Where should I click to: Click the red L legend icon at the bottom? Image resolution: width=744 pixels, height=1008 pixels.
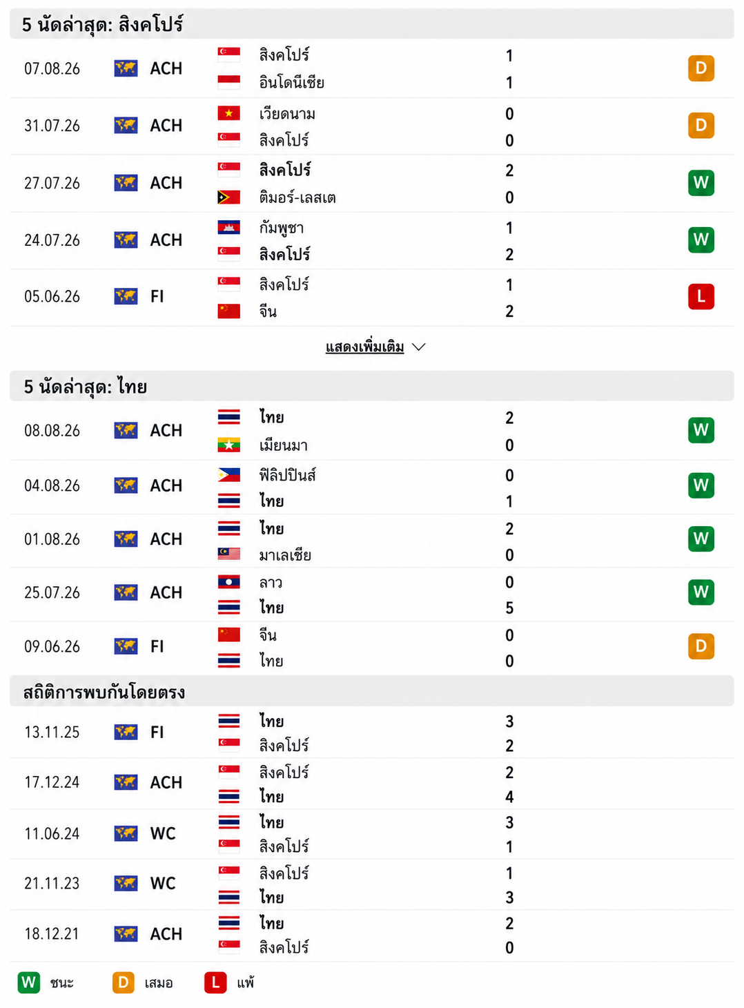pyautogui.click(x=215, y=982)
